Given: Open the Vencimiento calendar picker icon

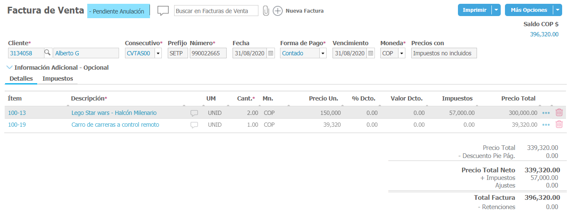Looking at the screenshot, I should point(371,53).
